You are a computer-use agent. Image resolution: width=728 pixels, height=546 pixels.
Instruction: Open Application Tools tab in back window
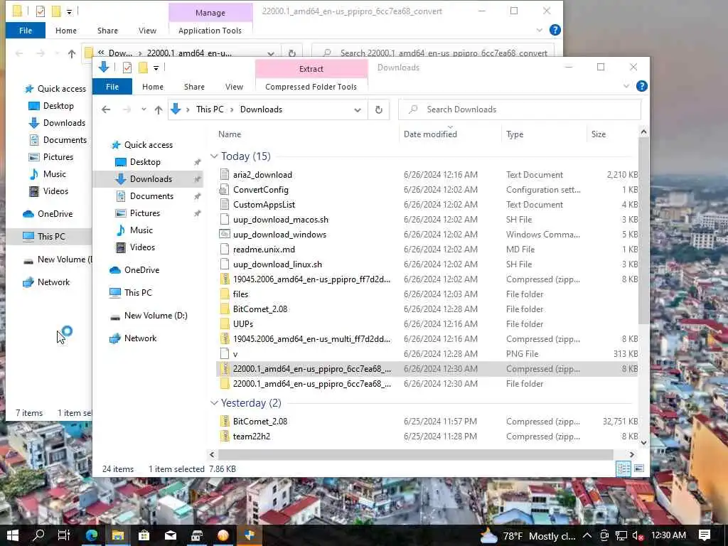click(210, 31)
